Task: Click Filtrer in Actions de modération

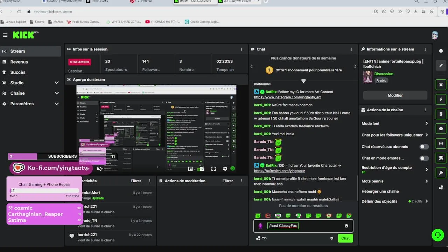Action: 227,181
